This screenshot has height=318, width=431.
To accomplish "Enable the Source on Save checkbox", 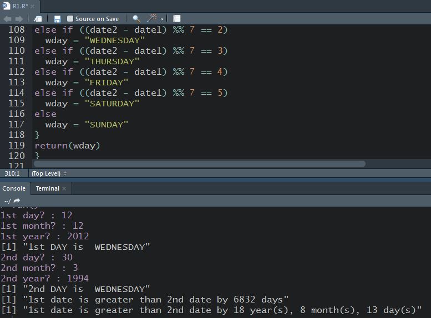I will [70, 19].
